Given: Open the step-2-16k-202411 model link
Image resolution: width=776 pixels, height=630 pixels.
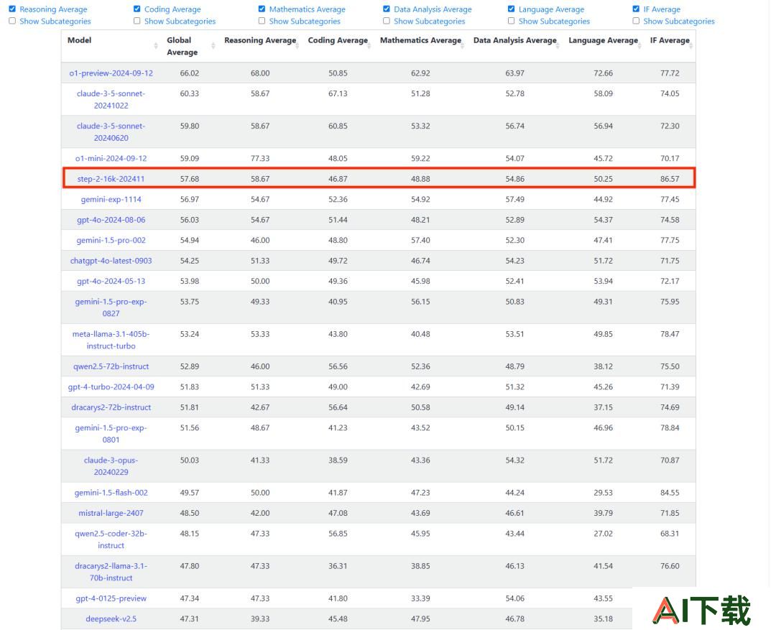Looking at the screenshot, I should click(x=111, y=179).
